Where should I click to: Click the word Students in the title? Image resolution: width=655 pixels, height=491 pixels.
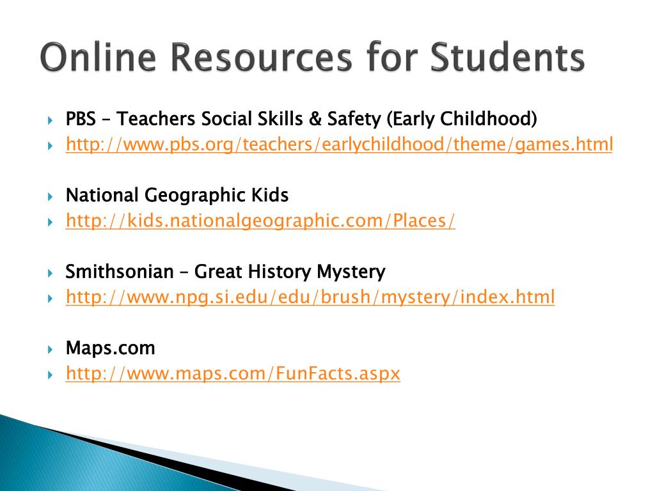(507, 57)
